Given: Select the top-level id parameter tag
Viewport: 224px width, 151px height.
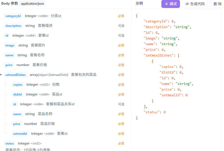Looking at the screenshot, I should tap(7, 36).
